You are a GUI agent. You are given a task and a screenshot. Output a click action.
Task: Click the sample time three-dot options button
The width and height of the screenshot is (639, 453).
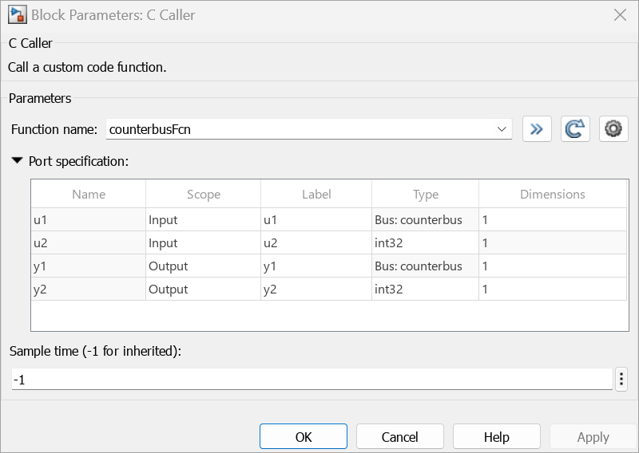pyautogui.click(x=621, y=380)
